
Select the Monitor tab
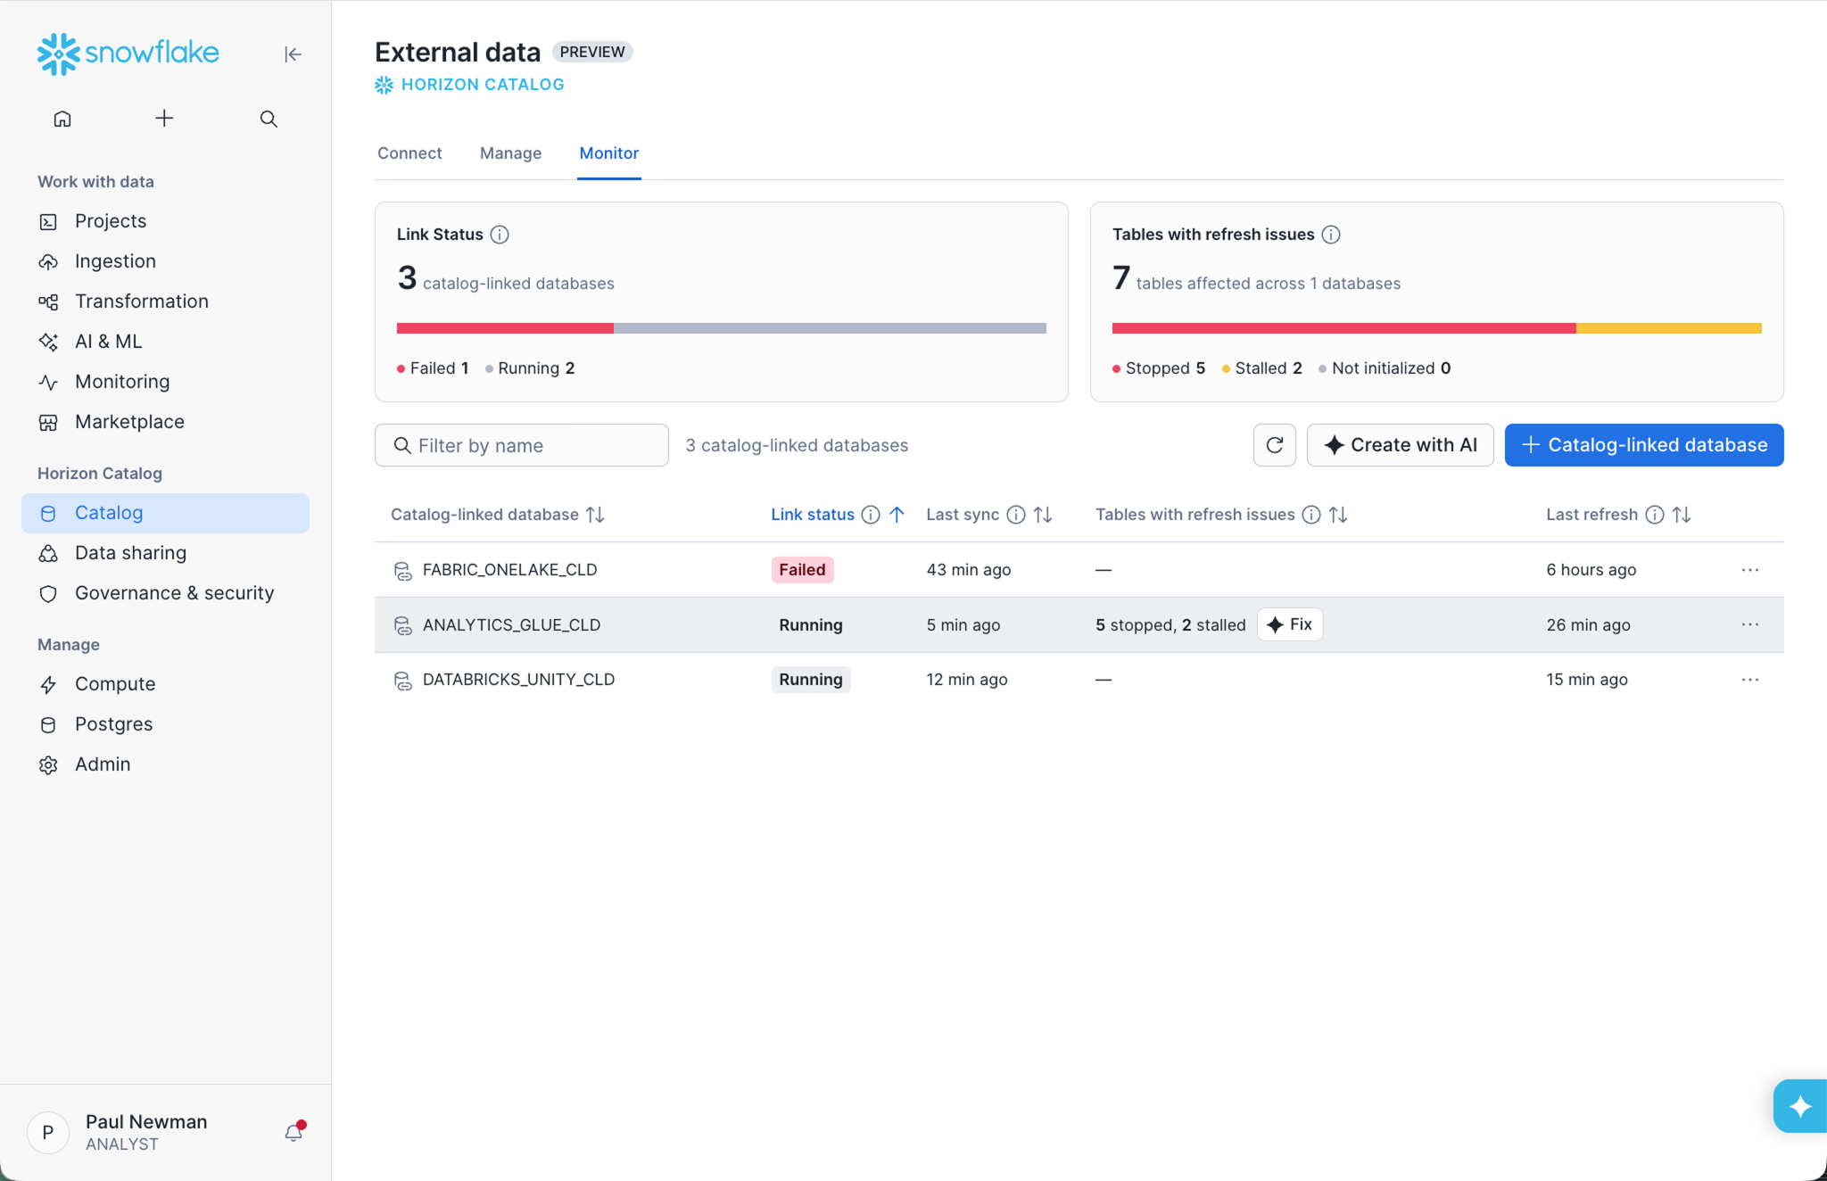tap(609, 153)
